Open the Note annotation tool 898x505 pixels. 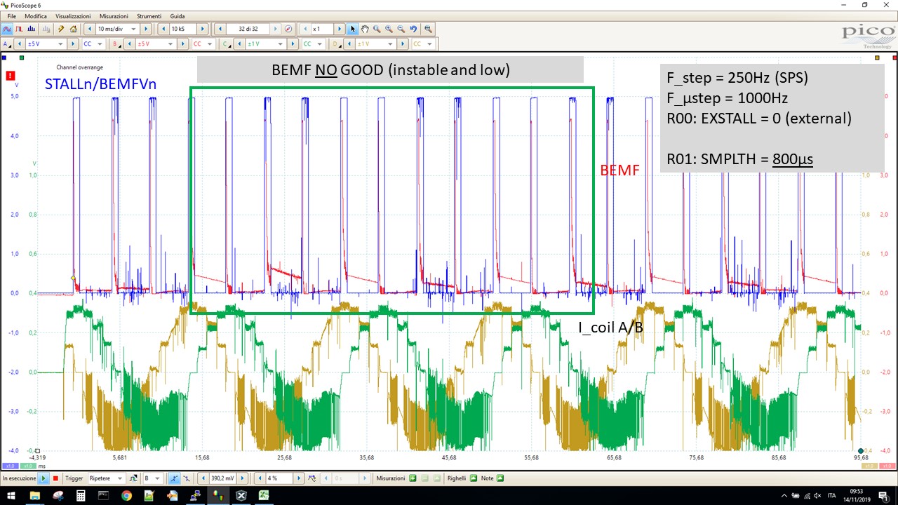point(486,478)
